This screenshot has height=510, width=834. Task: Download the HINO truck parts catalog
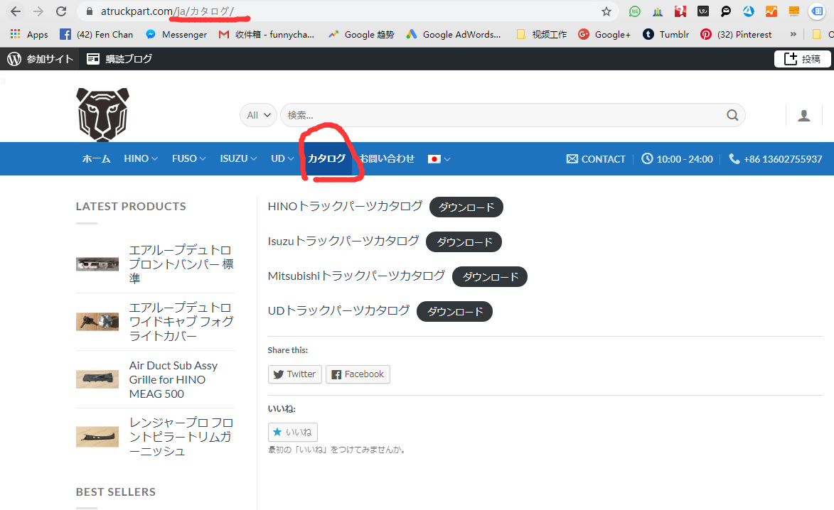click(x=466, y=207)
